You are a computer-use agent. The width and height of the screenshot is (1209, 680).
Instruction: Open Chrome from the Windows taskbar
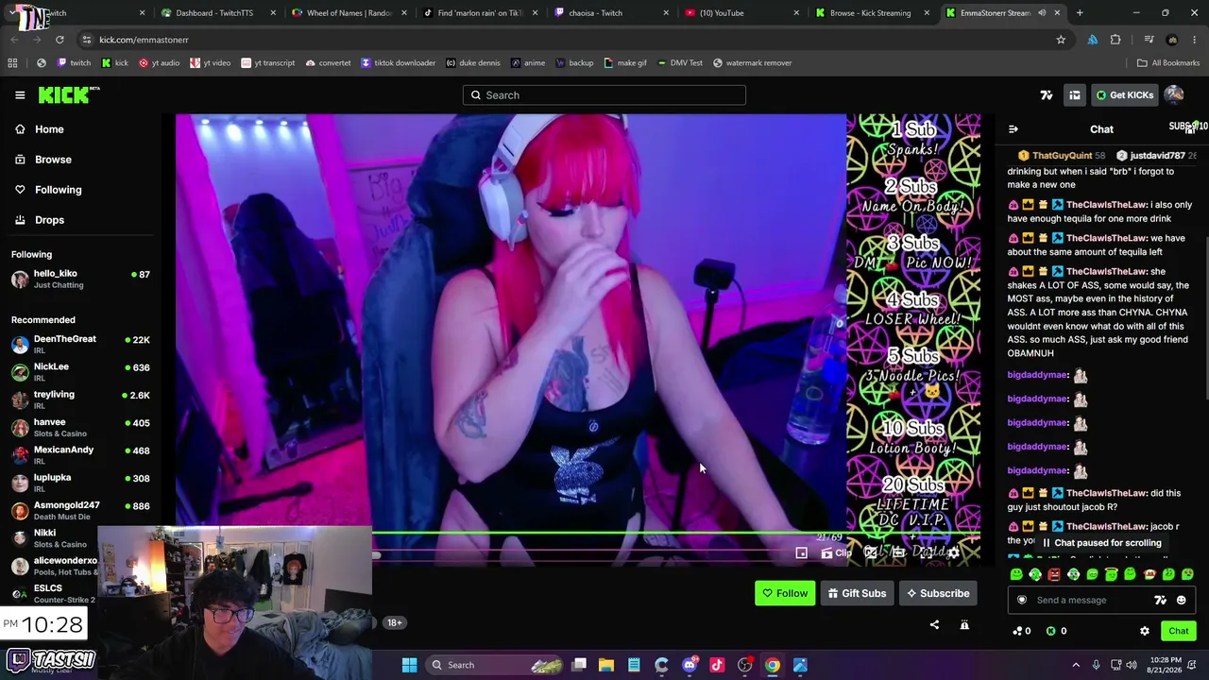click(773, 665)
